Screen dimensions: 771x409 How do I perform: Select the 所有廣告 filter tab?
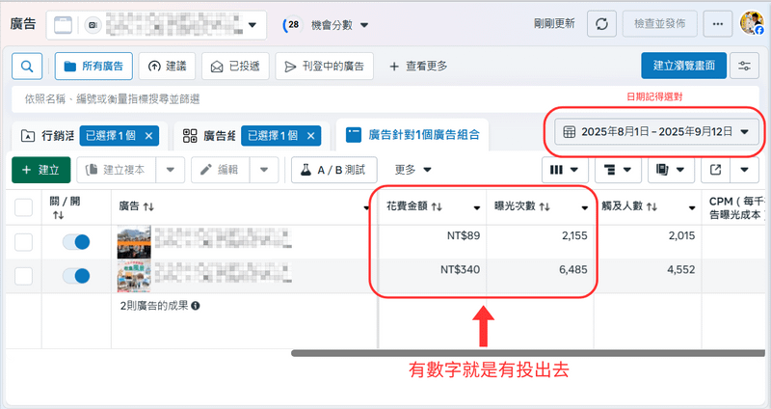(93, 66)
